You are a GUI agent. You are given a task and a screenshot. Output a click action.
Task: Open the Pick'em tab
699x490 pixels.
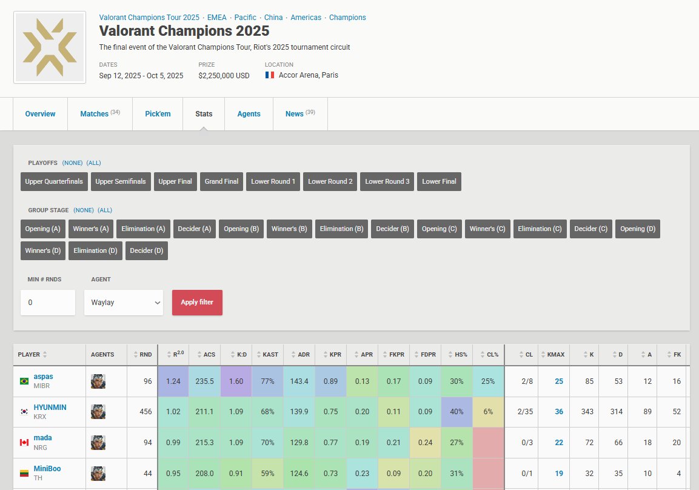point(158,113)
